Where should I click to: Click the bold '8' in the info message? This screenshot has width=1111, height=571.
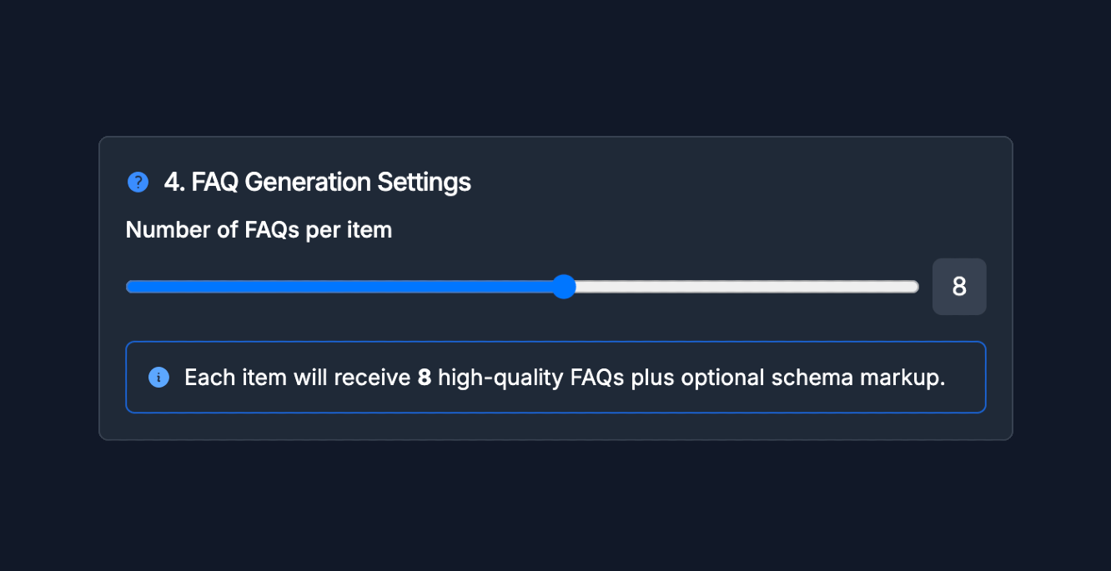click(x=423, y=377)
